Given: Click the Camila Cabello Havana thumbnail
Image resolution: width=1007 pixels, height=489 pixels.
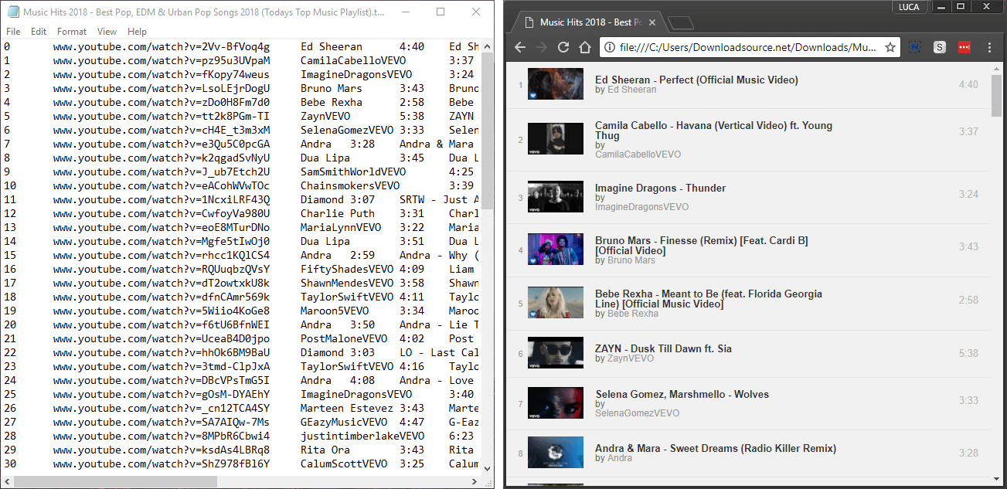Looking at the screenshot, I should (x=555, y=138).
